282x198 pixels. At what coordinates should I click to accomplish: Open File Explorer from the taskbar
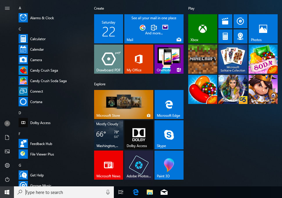click(x=150, y=192)
